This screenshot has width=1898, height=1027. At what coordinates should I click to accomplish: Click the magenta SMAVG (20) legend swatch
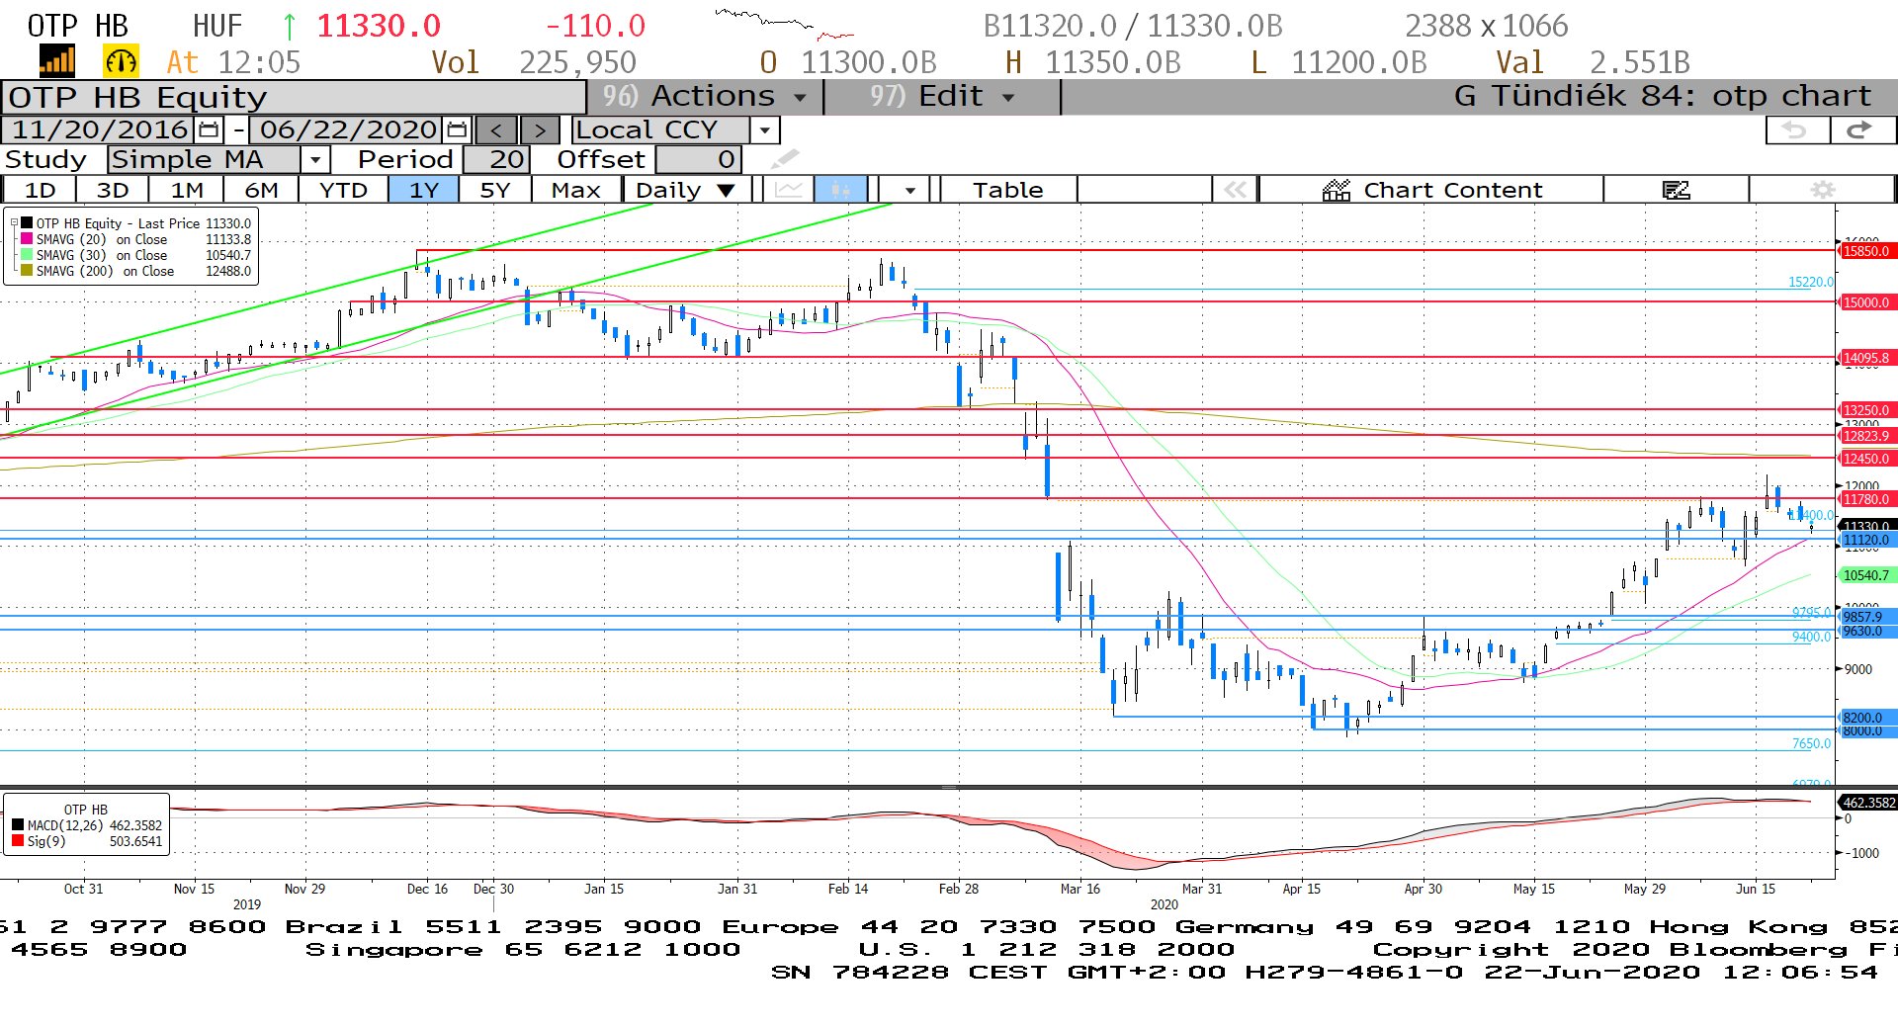[x=27, y=239]
